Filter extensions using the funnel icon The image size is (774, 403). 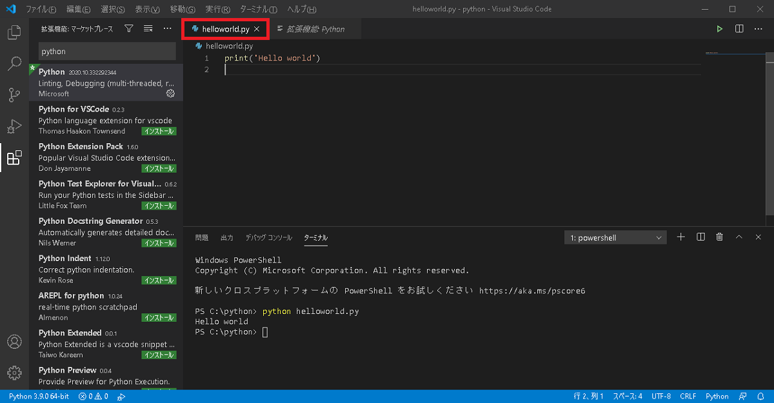pyautogui.click(x=129, y=28)
